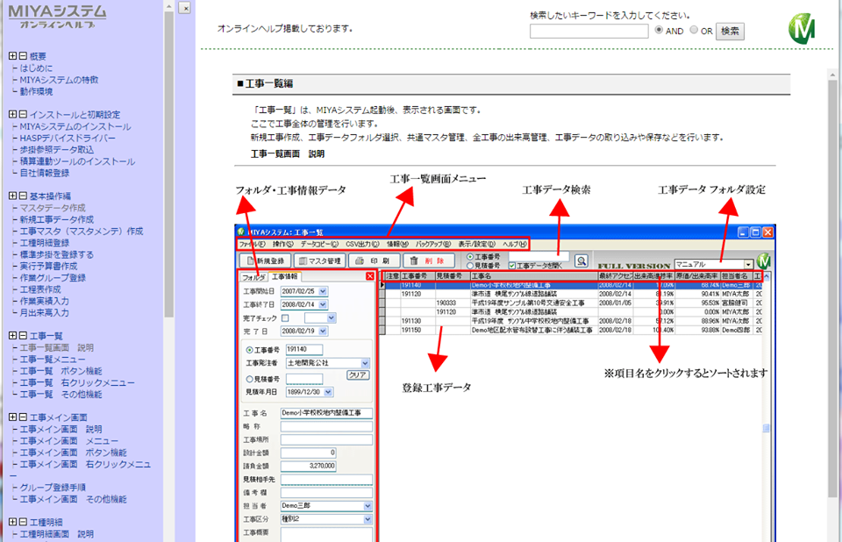Image resolution: width=842 pixels, height=542 pixels.
Task: Open the MIYAシステムのインストール link
Action: (75, 127)
